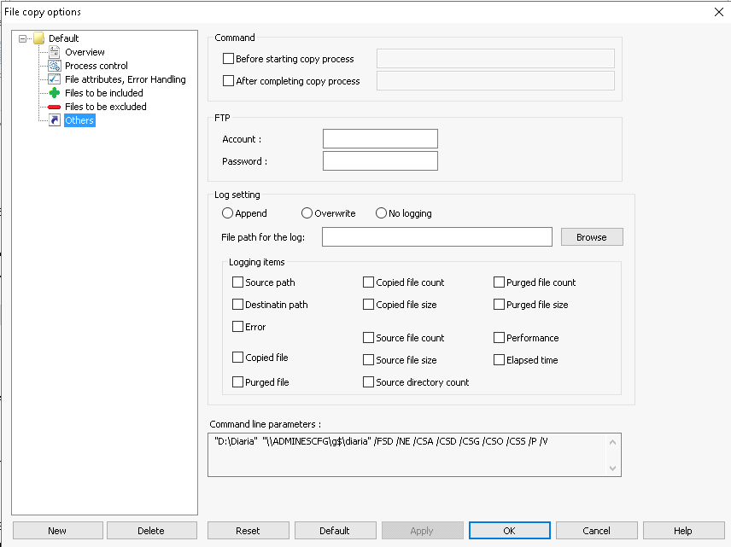Click the FTP Account input field
This screenshot has height=547, width=731.
[x=380, y=139]
